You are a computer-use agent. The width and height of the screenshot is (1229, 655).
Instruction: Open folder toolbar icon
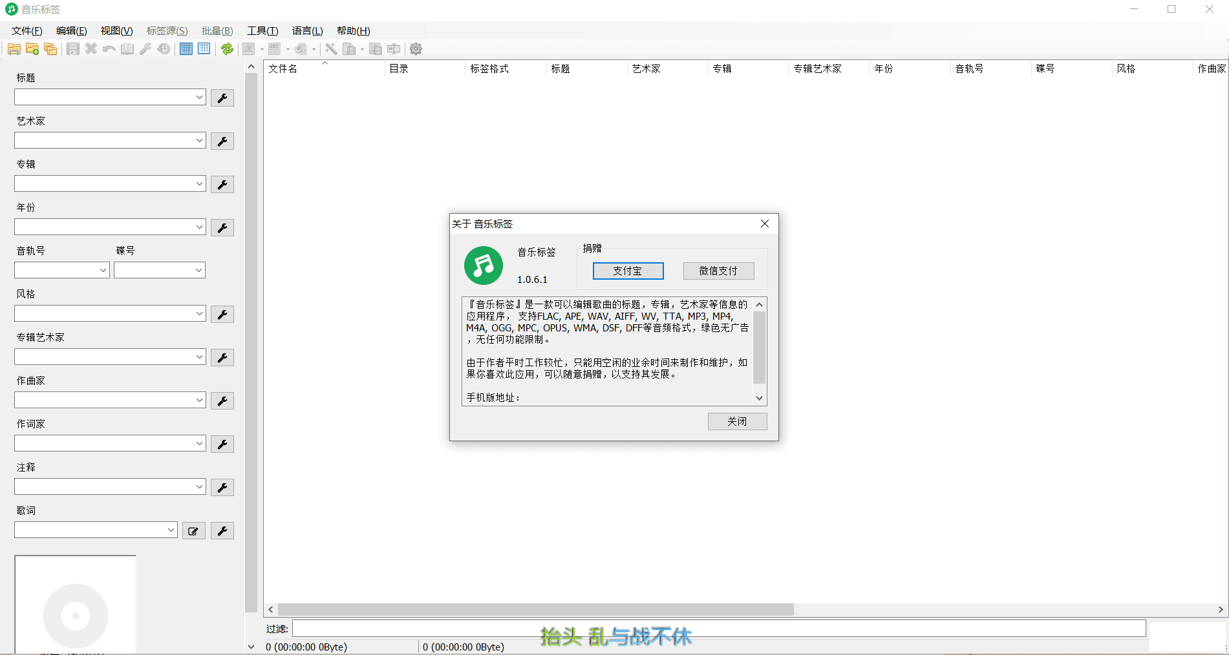pyautogui.click(x=14, y=49)
